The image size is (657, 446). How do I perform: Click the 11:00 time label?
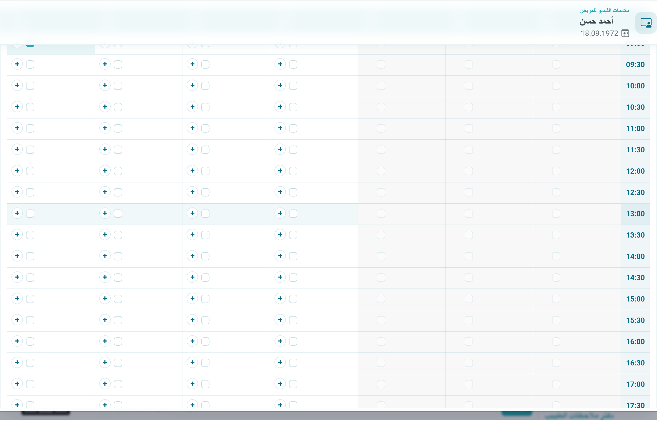[635, 128]
